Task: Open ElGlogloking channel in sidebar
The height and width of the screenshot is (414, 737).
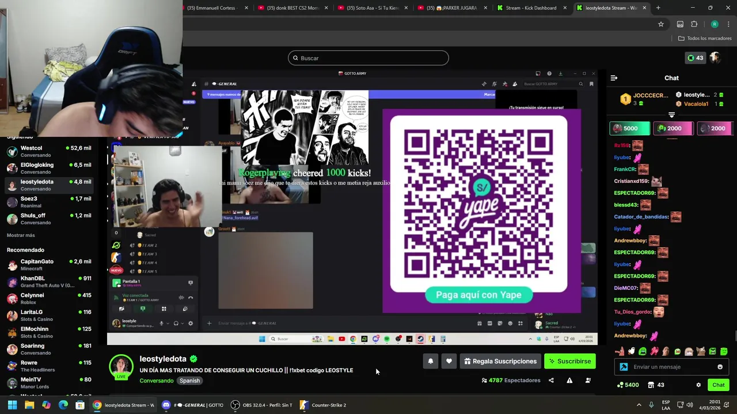Action: tap(49, 168)
